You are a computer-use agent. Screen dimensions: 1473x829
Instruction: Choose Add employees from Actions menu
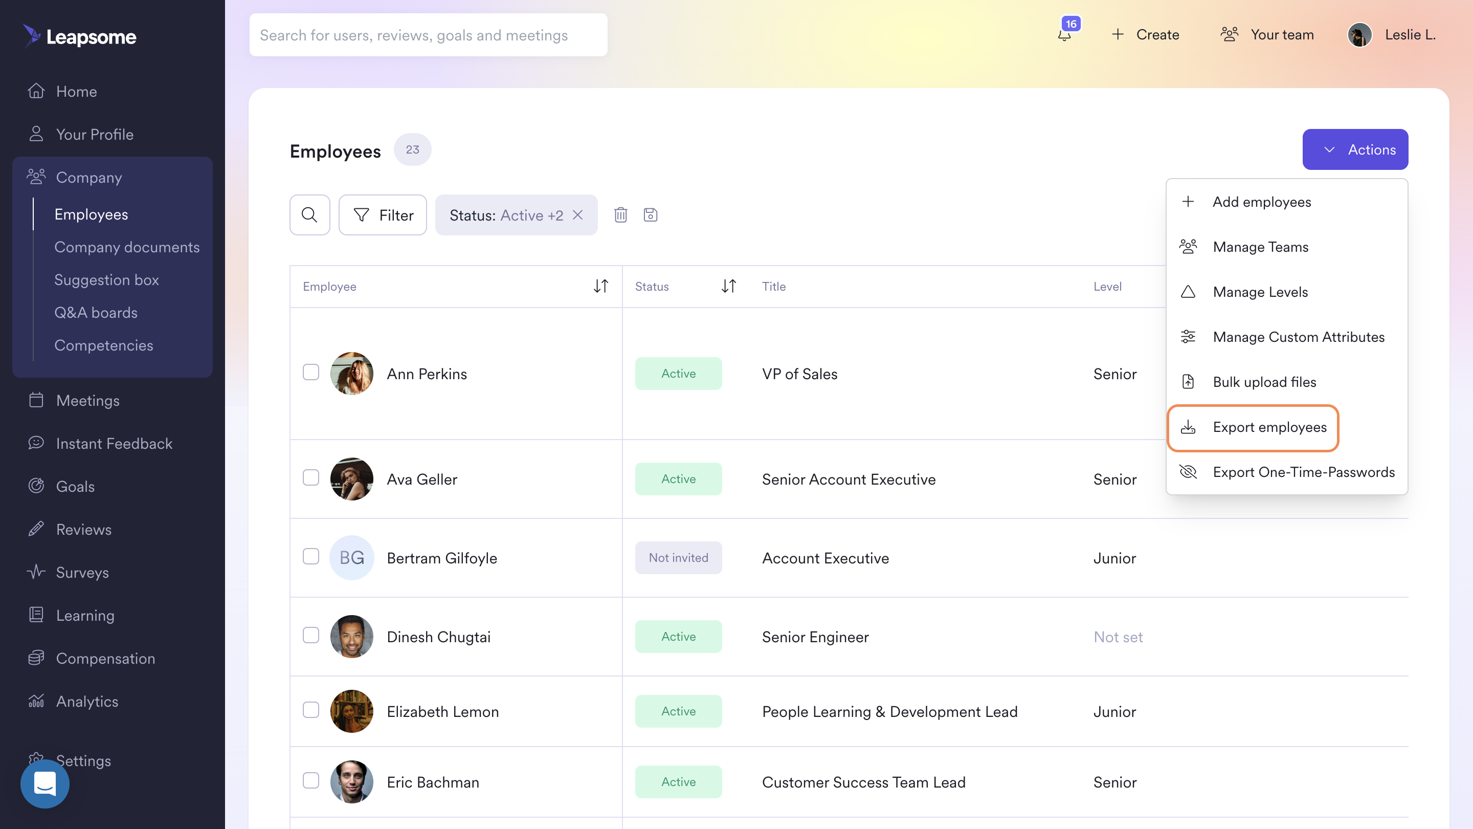click(x=1287, y=202)
